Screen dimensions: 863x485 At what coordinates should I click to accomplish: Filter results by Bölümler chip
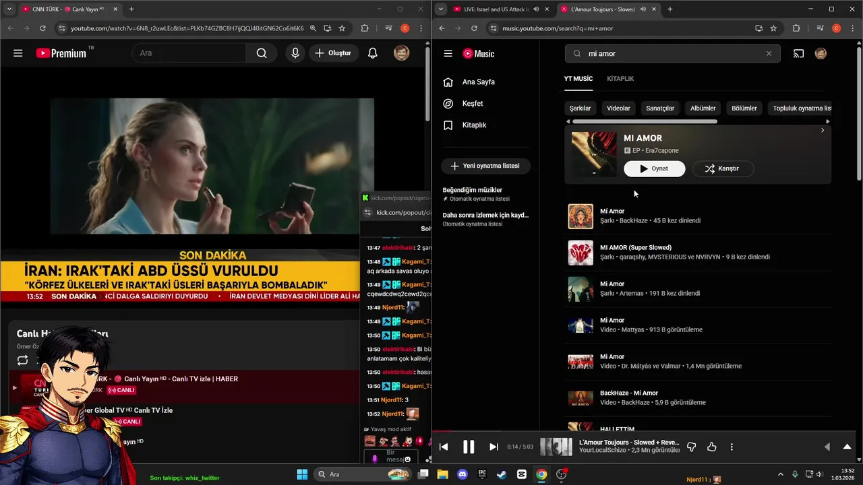(744, 108)
